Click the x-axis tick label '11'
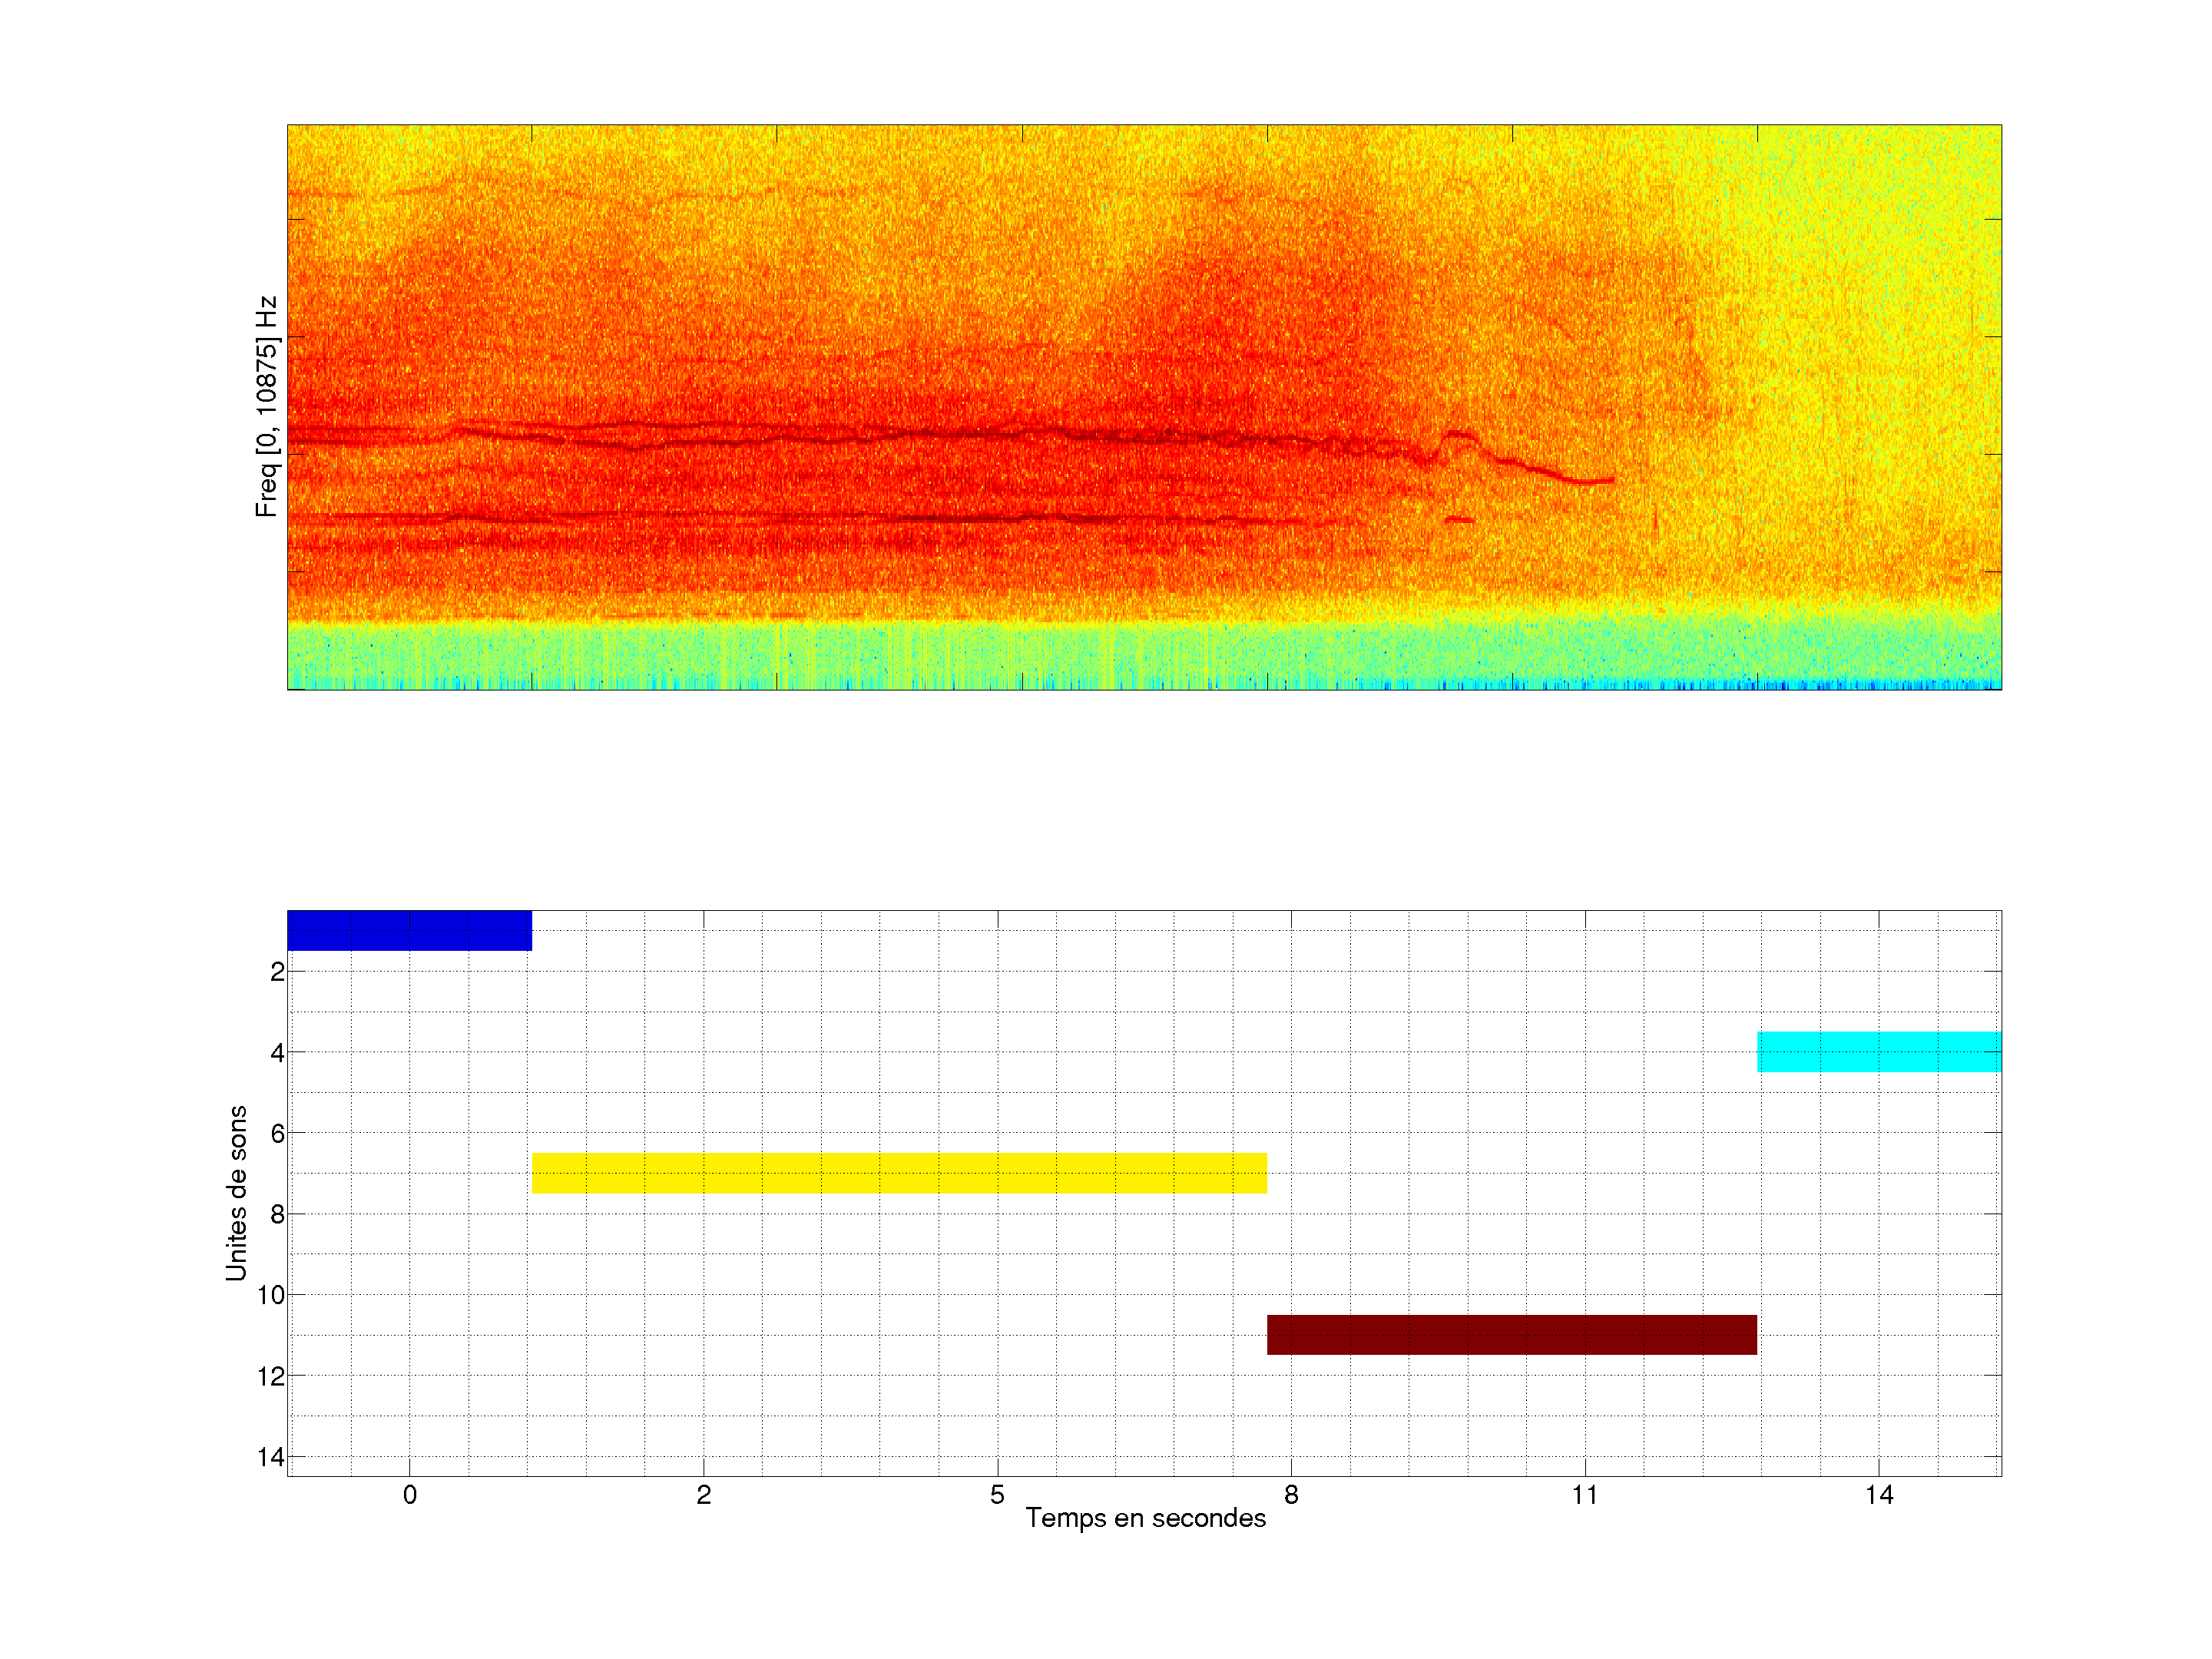 click(x=1584, y=1495)
